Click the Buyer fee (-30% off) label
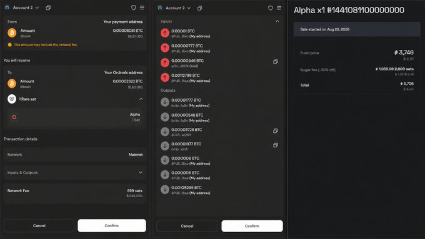The image size is (425, 239). tap(317, 70)
